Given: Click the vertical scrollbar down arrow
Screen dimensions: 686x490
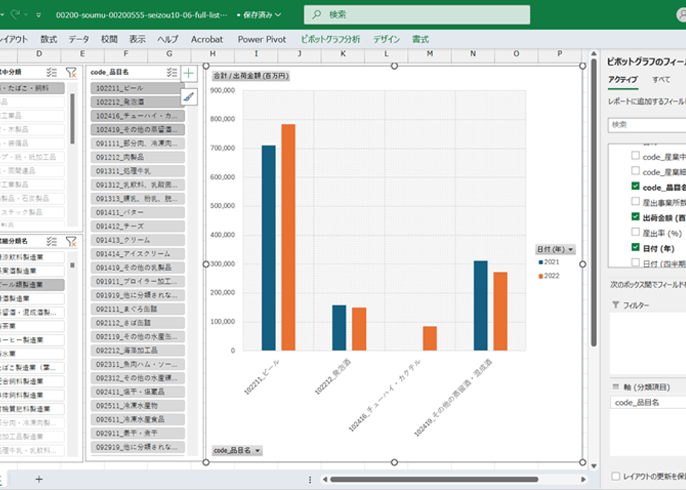Looking at the screenshot, I should [x=594, y=466].
